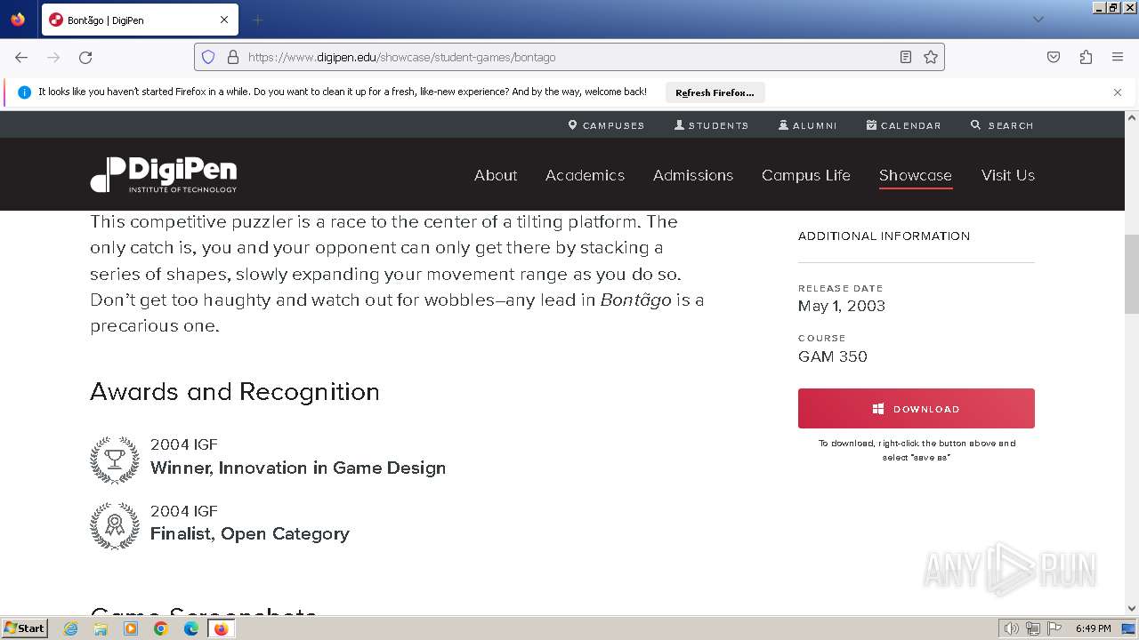This screenshot has height=640, width=1139.
Task: Click the site security padlock icon
Action: tap(233, 57)
